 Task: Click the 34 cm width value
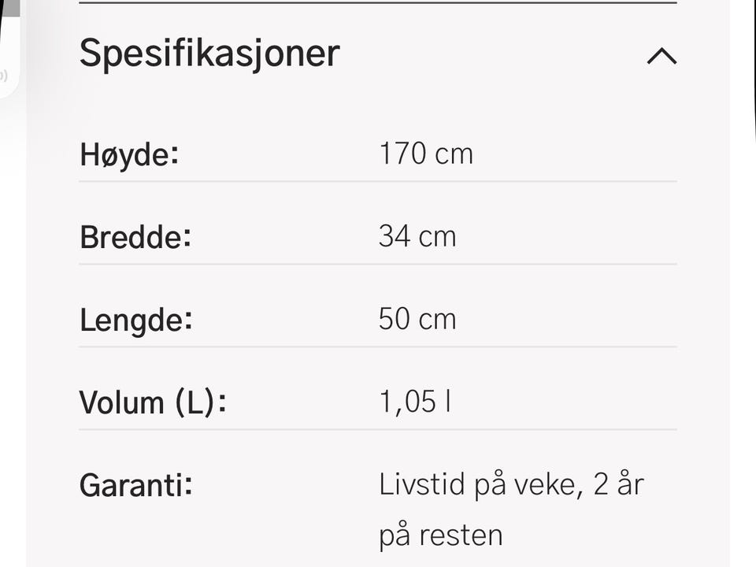(417, 236)
